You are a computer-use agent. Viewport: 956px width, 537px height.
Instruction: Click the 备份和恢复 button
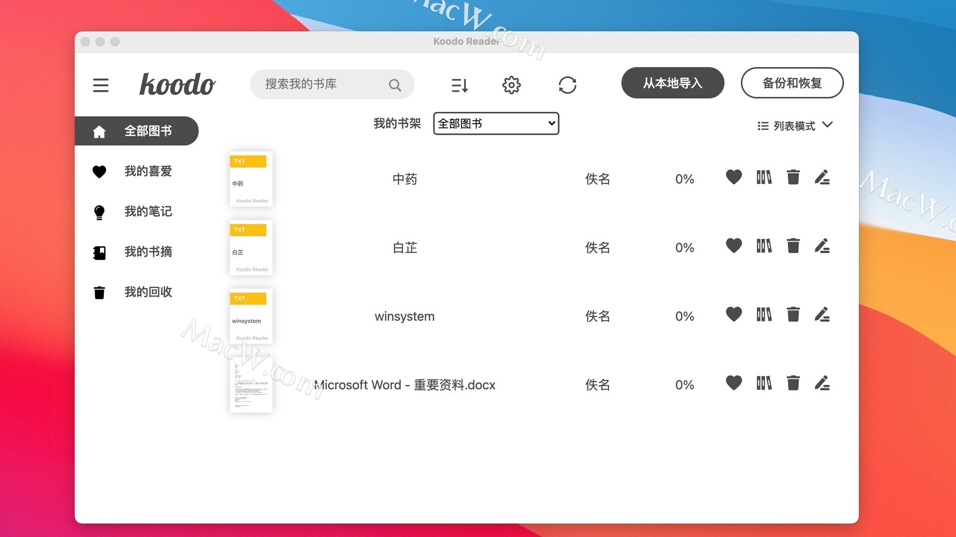pyautogui.click(x=792, y=83)
